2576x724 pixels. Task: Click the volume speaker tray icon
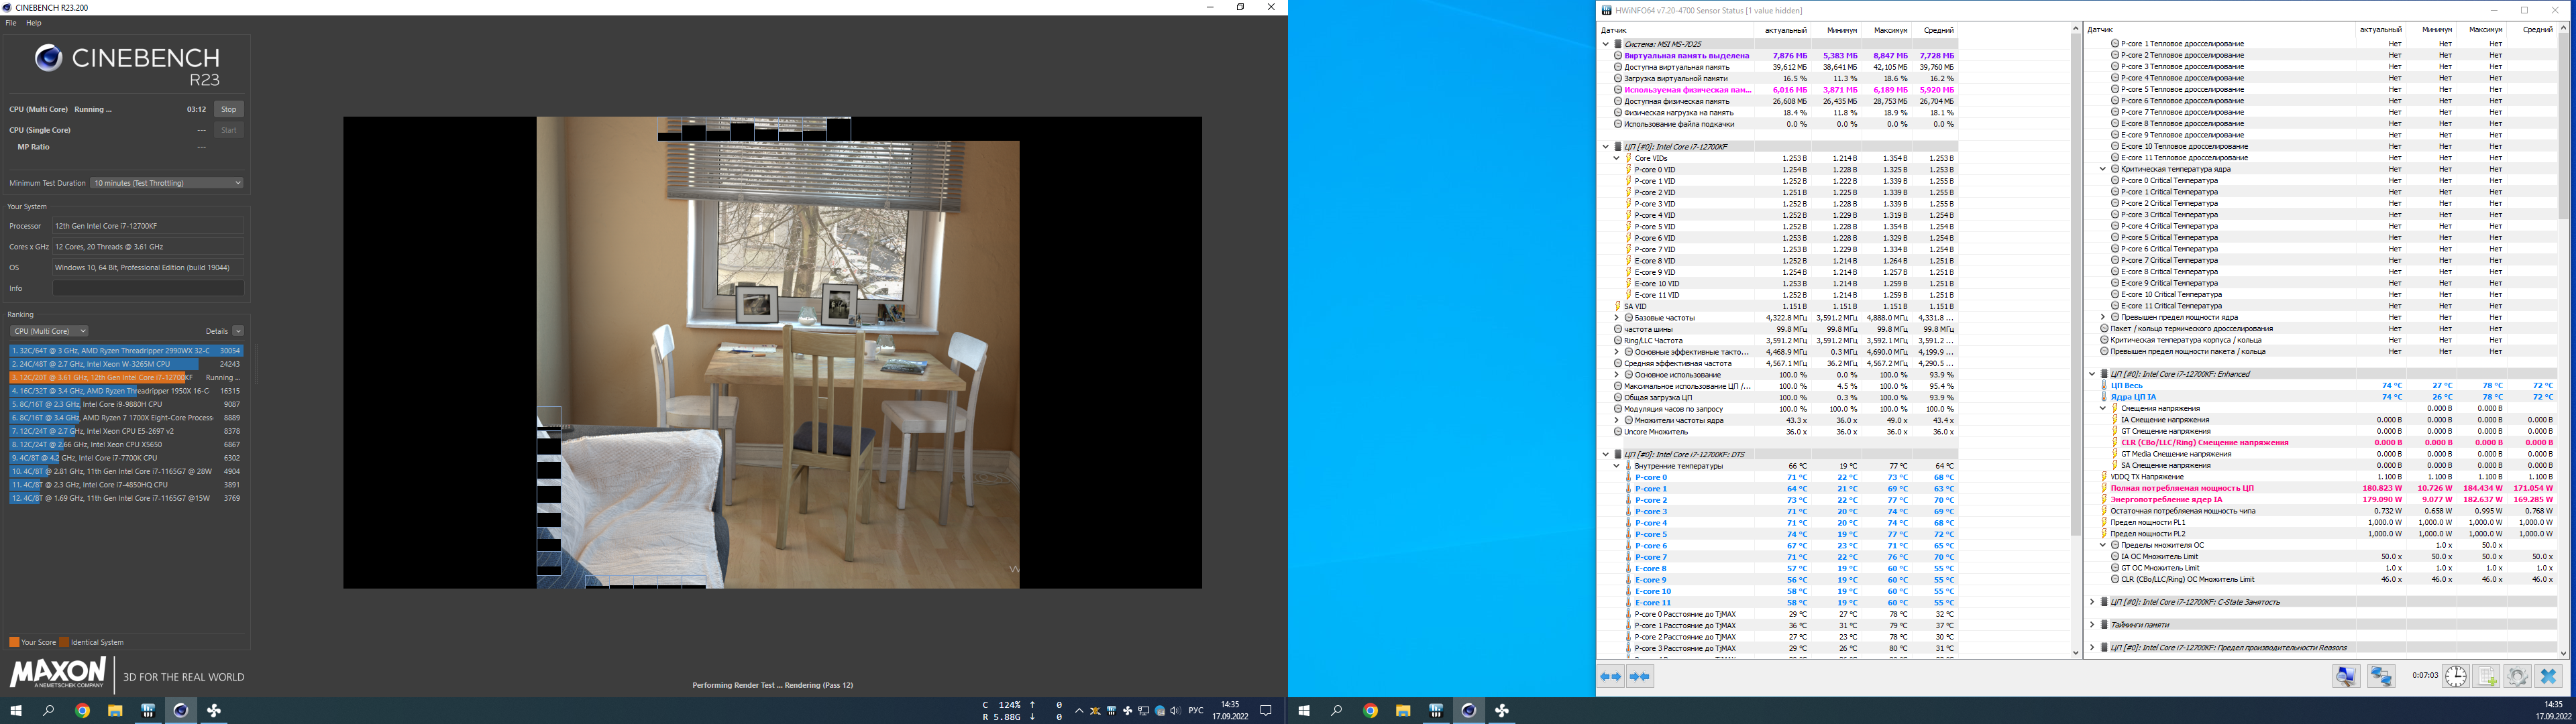point(1175,711)
